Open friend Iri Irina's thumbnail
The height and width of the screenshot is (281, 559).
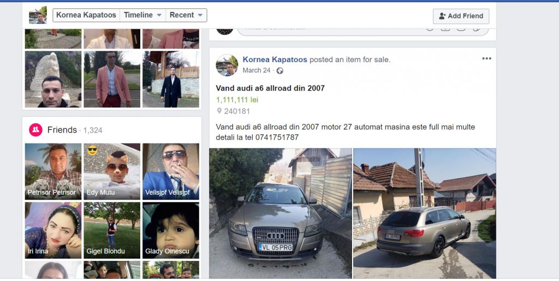tap(53, 230)
